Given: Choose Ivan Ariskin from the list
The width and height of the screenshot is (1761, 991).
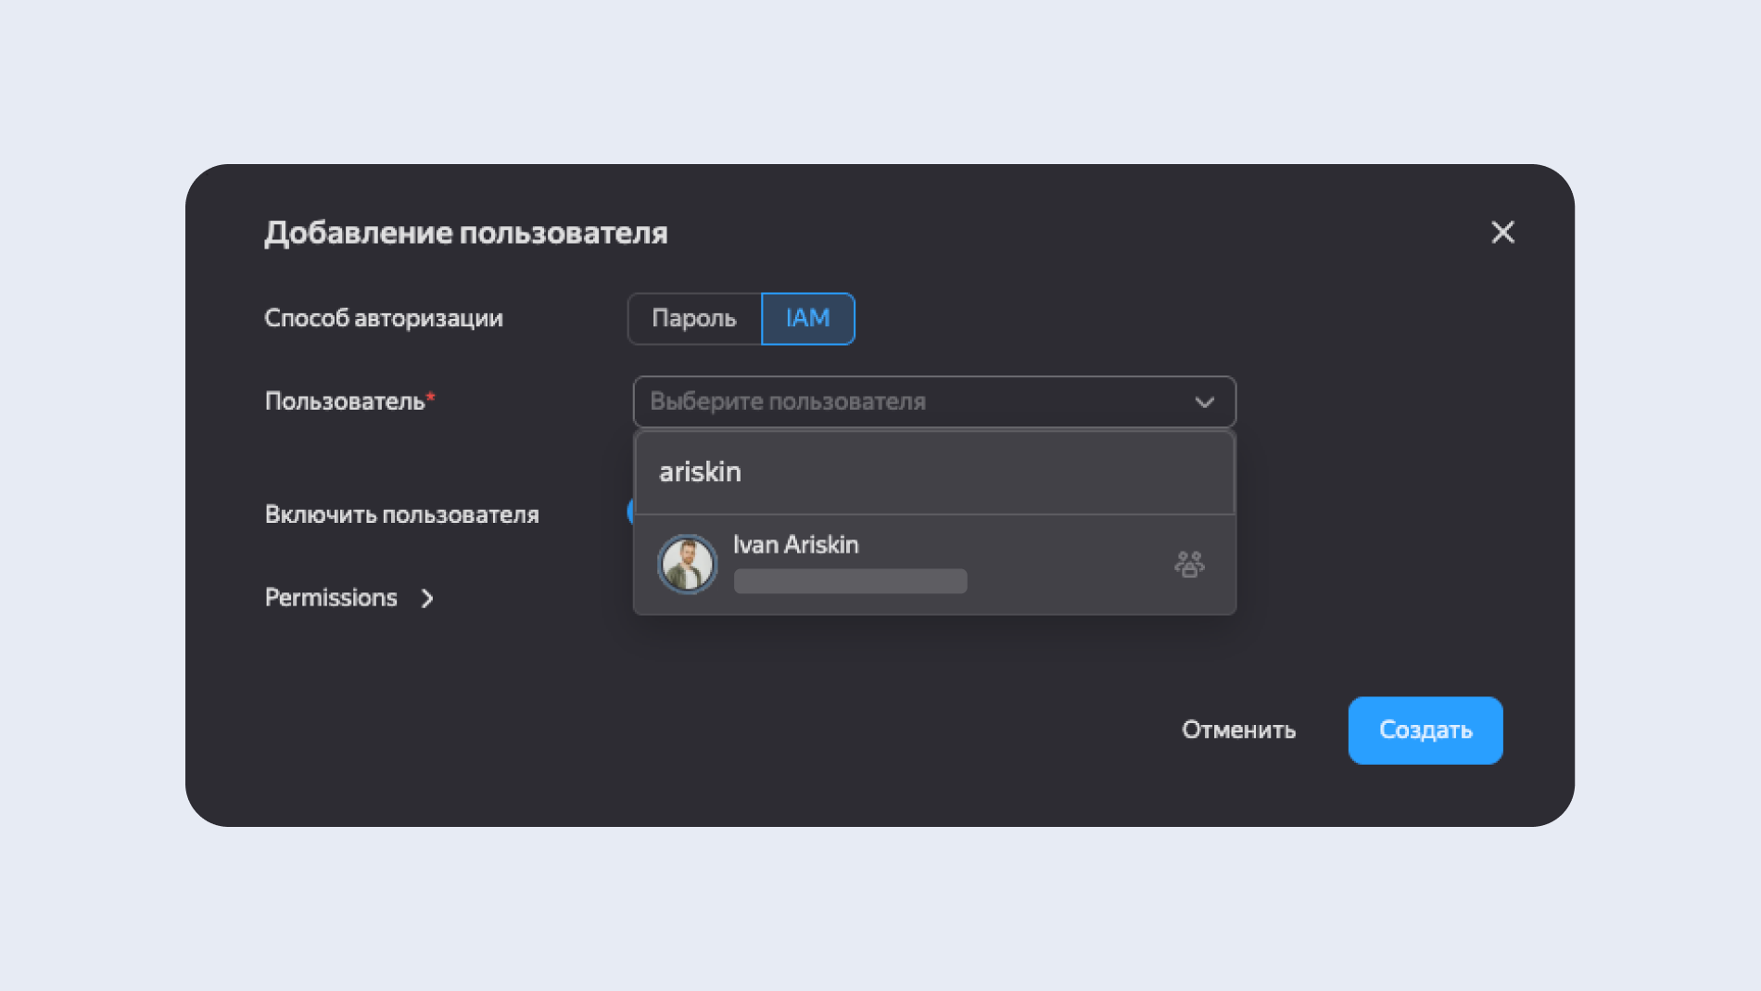Looking at the screenshot, I should tap(934, 564).
